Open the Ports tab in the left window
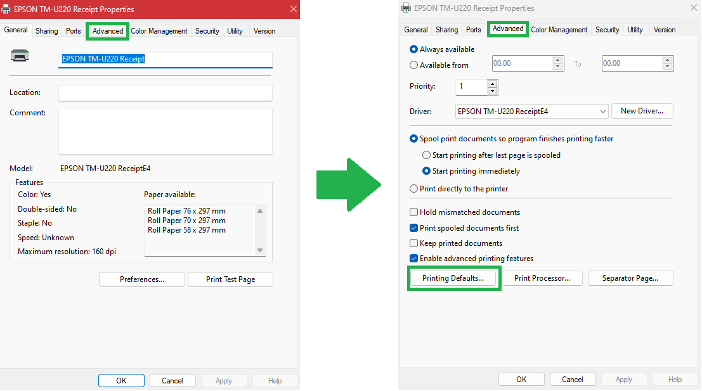Viewport: 702px width, 391px height. pos(73,31)
